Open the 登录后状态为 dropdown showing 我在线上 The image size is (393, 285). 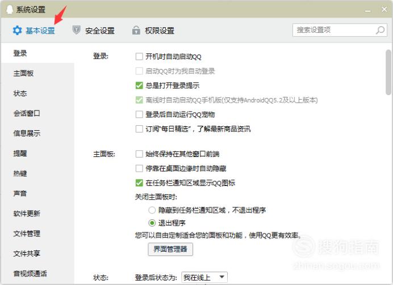pos(204,277)
